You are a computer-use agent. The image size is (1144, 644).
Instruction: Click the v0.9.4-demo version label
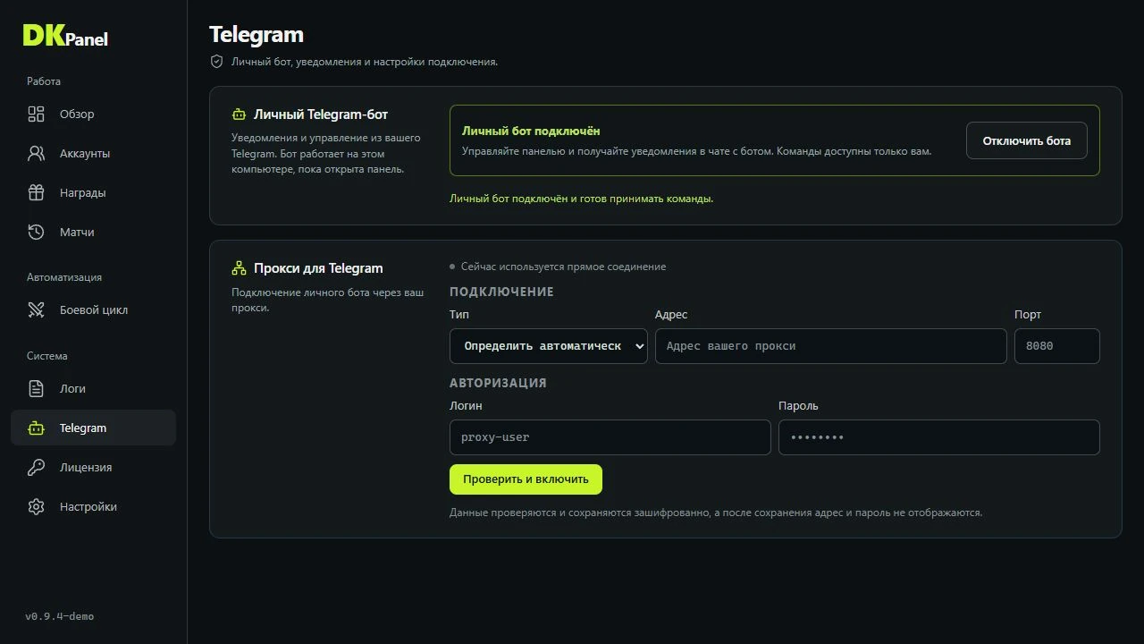click(59, 616)
